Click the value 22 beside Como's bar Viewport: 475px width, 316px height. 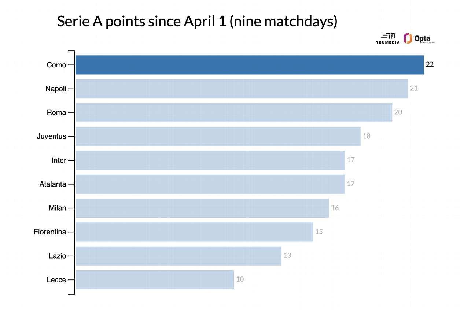pos(430,65)
